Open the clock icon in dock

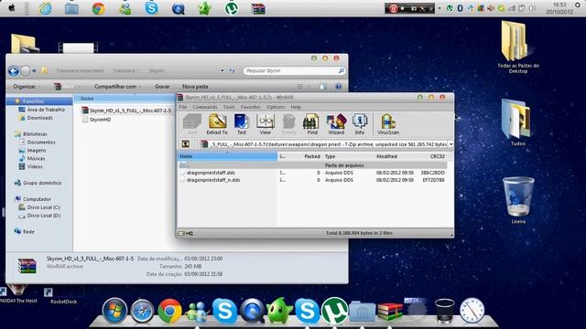[472, 310]
